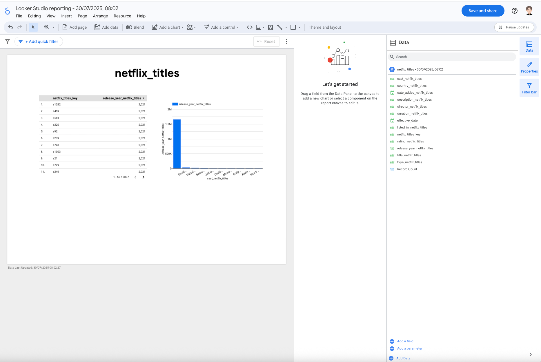Viewport: 541px width, 362px height.
Task: Switch to the Filter bar side tab
Action: (529, 88)
